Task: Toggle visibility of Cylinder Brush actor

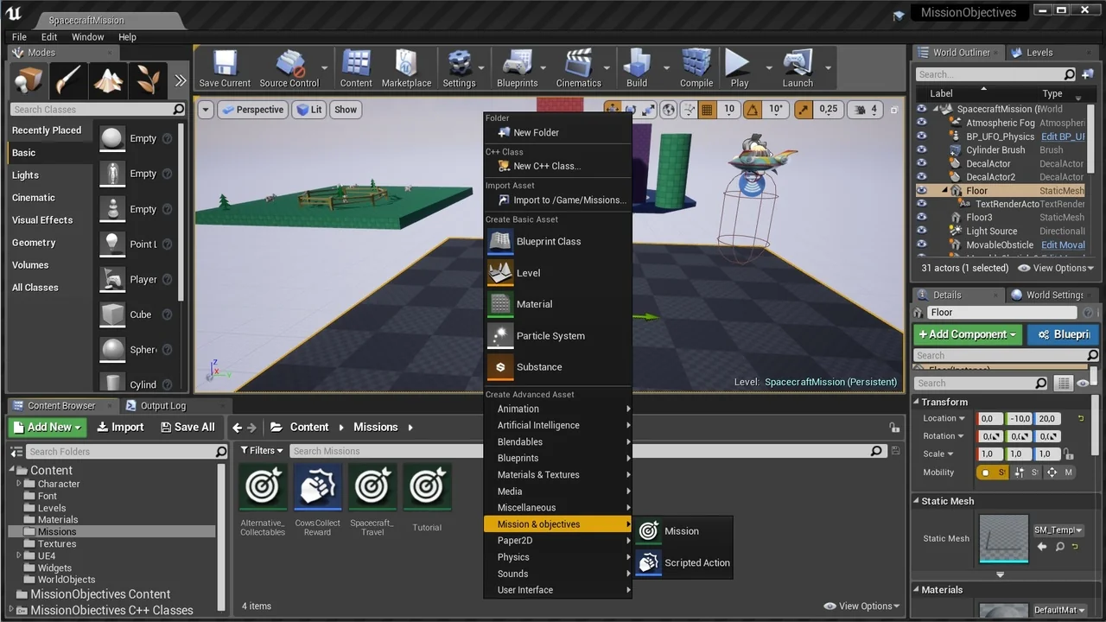Action: (922, 150)
